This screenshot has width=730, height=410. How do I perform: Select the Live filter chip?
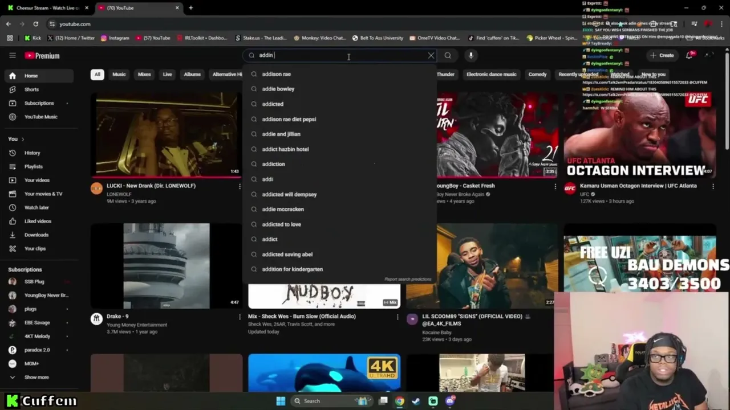click(167, 74)
